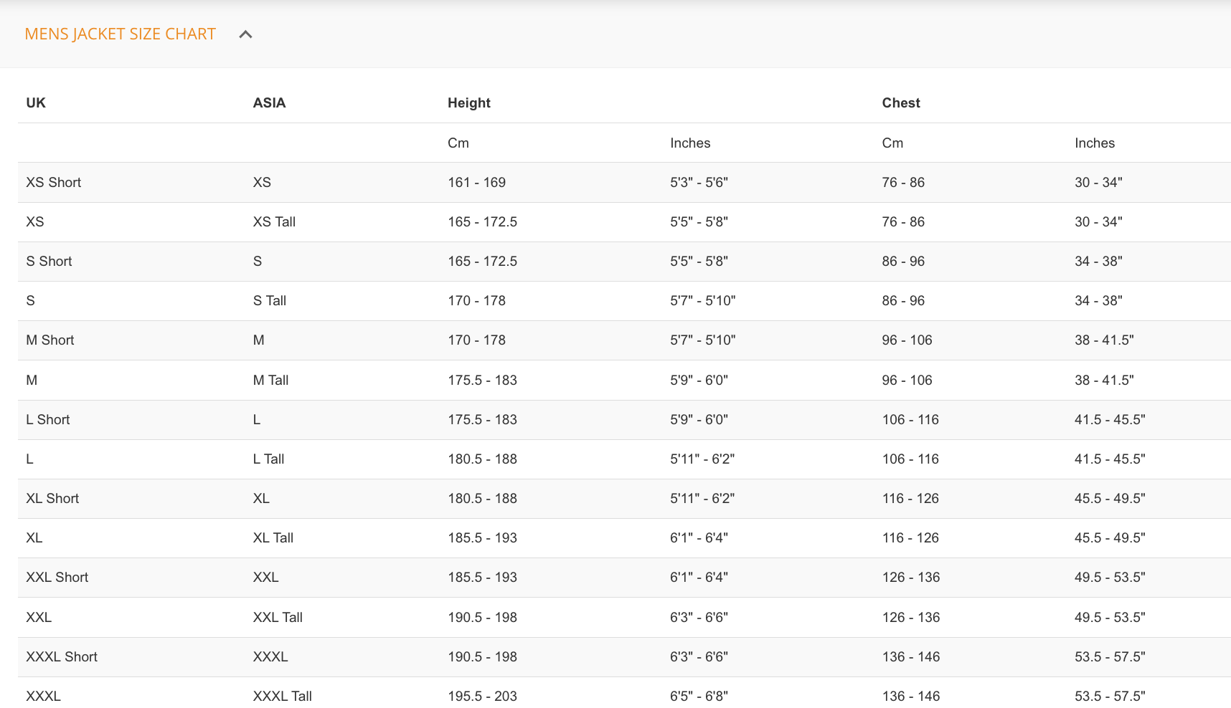Click the MENS JACKET SIZE CHART heading
1231x708 pixels.
[120, 34]
